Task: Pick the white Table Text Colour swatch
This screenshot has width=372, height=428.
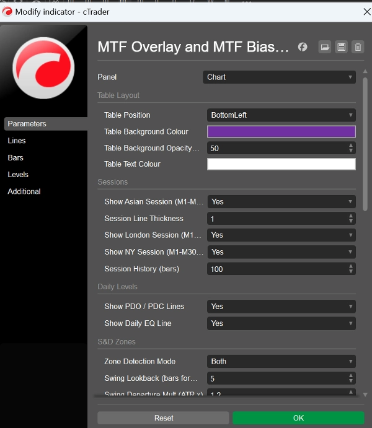Action: (x=281, y=164)
